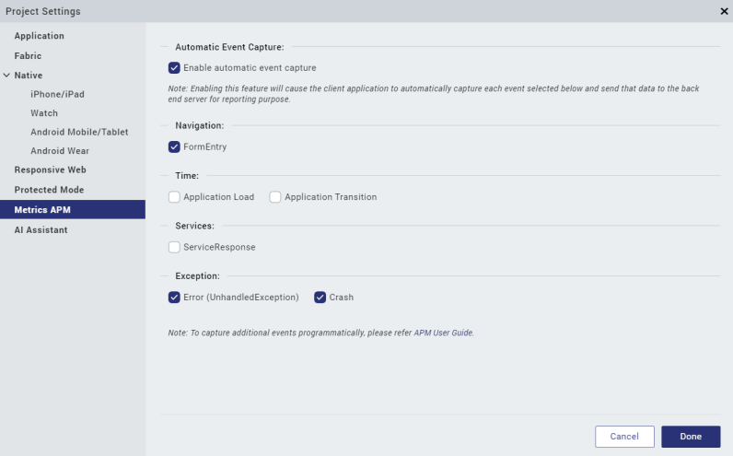This screenshot has width=733, height=456.
Task: Uncheck Error (UnhandledException) option
Action: click(x=174, y=298)
